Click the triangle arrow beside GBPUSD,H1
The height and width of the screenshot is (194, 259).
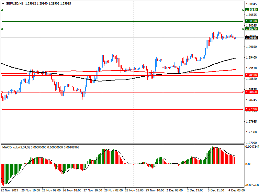3,3
